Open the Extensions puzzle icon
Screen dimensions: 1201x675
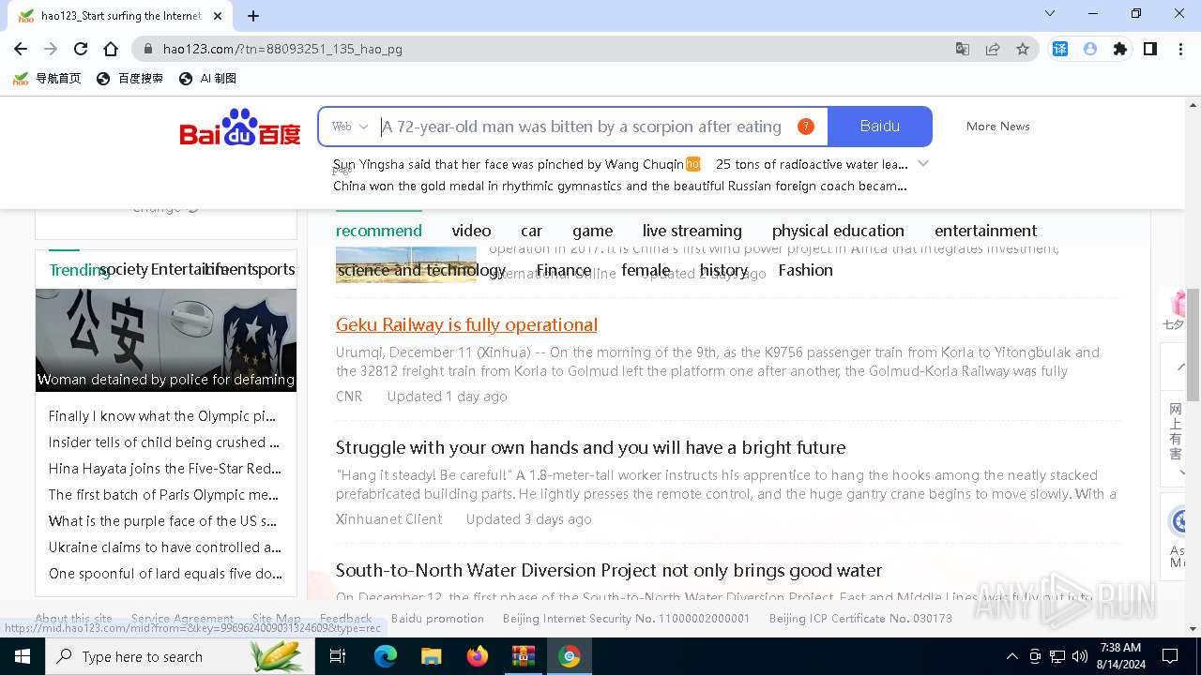(x=1120, y=49)
